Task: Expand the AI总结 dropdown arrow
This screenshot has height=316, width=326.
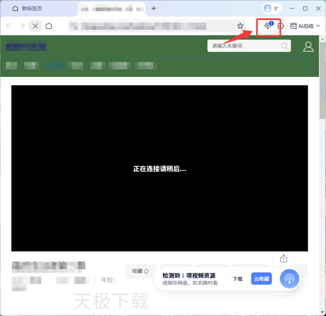Action: [318, 26]
